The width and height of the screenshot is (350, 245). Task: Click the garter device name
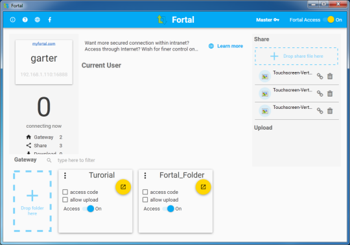44,58
